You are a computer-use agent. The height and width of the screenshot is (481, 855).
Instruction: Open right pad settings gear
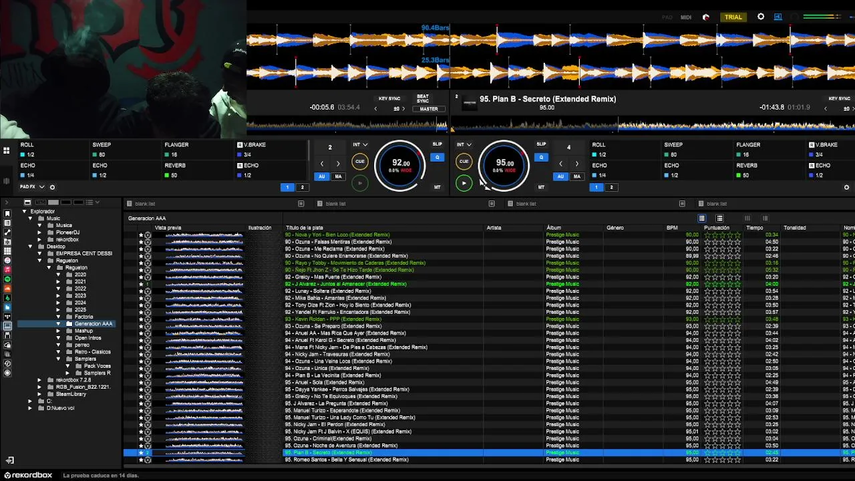tap(846, 188)
